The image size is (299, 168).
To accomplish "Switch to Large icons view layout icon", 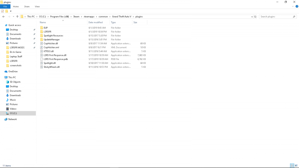I will [x=296, y=166].
